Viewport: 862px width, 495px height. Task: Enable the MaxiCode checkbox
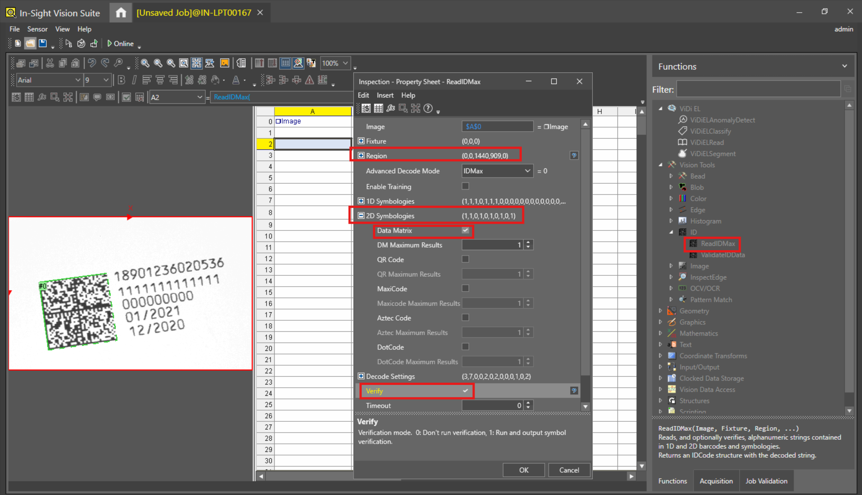[x=465, y=288]
